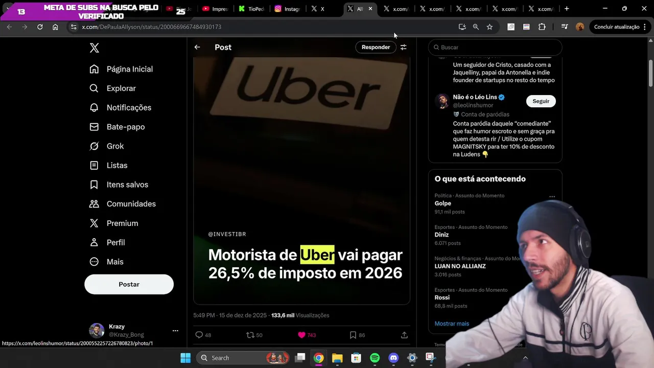Click the zoom magnifier icon in address bar
Screen dimensions: 654x368
pyautogui.click(x=476, y=27)
